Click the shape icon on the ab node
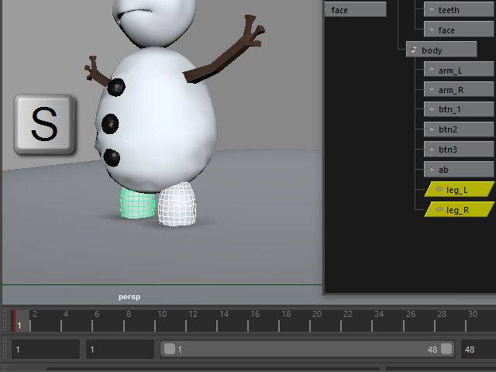496x372 pixels. [x=432, y=170]
